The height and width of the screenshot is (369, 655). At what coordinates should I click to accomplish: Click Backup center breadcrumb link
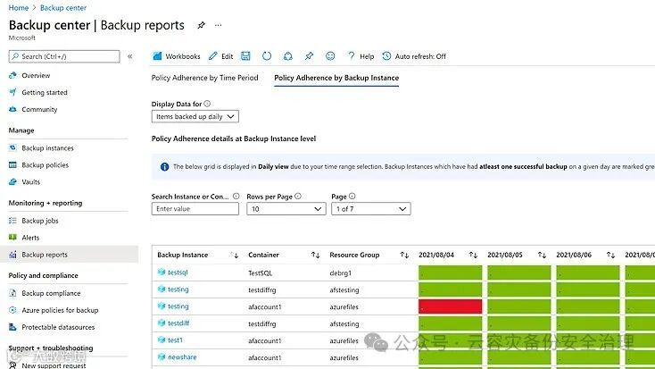[x=63, y=7]
